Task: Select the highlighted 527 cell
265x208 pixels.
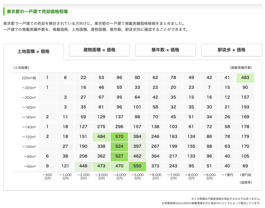Action: 119,156
